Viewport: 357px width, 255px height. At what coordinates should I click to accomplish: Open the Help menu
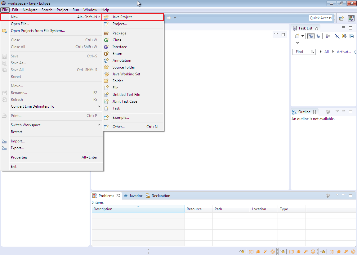[x=105, y=10]
